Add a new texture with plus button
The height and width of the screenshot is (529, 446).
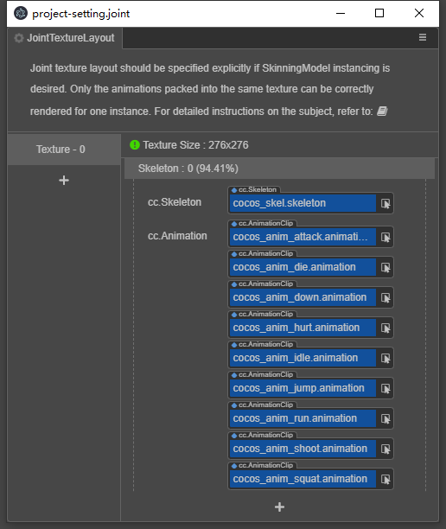pyautogui.click(x=64, y=180)
